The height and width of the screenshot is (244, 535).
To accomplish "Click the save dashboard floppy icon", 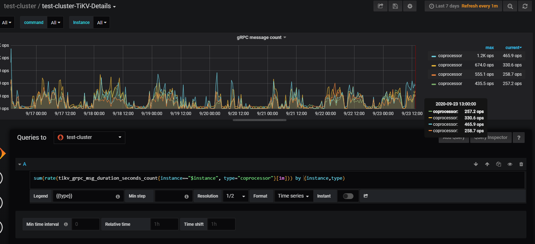I will (395, 6).
